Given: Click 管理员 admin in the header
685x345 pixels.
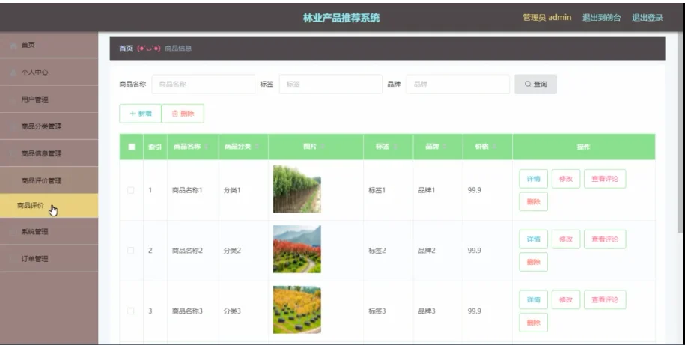Looking at the screenshot, I should [547, 18].
